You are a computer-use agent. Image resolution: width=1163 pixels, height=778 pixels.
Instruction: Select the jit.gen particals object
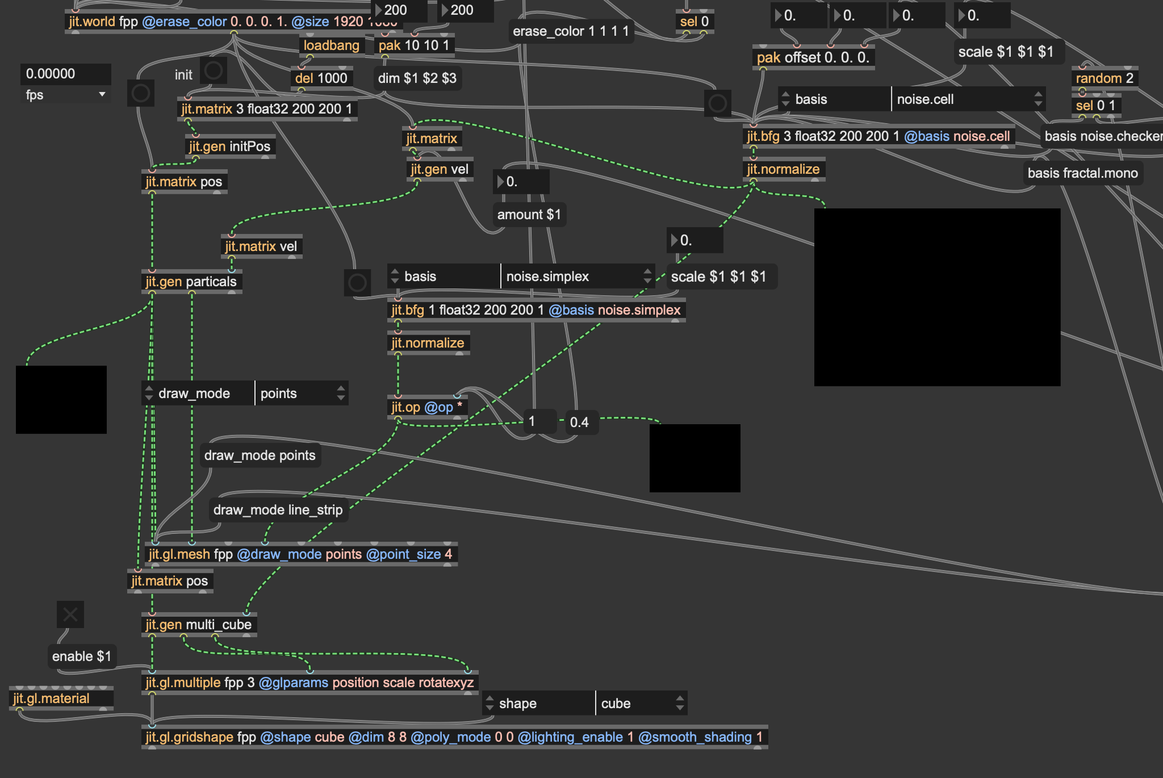point(191,282)
